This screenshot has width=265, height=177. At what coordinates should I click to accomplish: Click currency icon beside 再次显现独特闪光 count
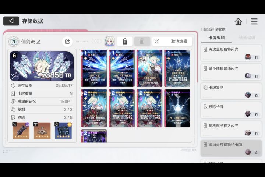[x=248, y=57]
